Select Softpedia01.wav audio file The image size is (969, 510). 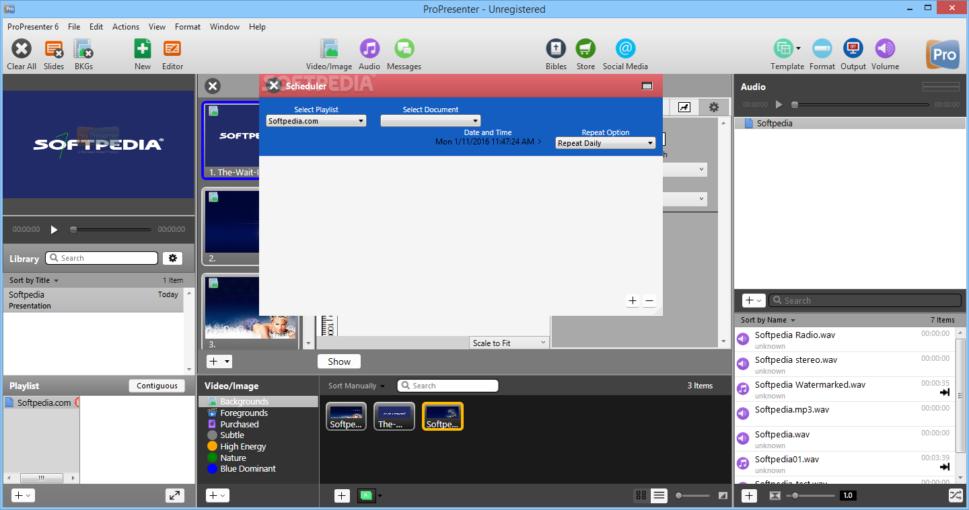tap(844, 464)
